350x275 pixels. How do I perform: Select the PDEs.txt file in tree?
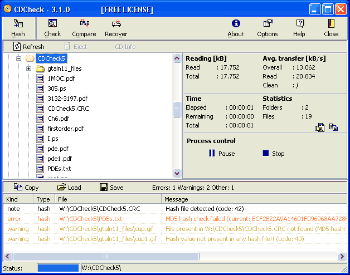pos(59,169)
